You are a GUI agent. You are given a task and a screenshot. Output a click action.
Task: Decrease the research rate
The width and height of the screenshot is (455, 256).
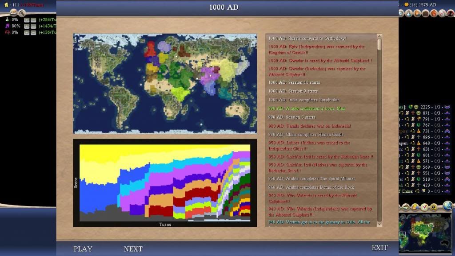[33, 20]
